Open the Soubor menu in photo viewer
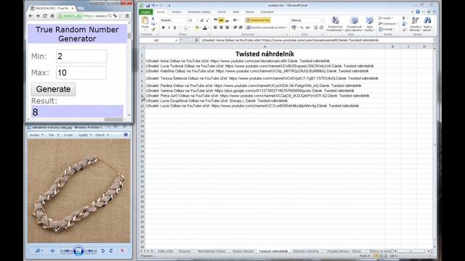 pyautogui.click(x=36, y=135)
